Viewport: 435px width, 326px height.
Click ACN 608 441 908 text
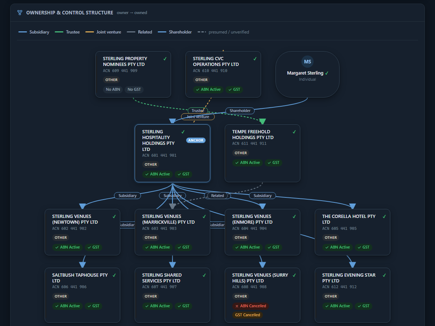point(250,287)
